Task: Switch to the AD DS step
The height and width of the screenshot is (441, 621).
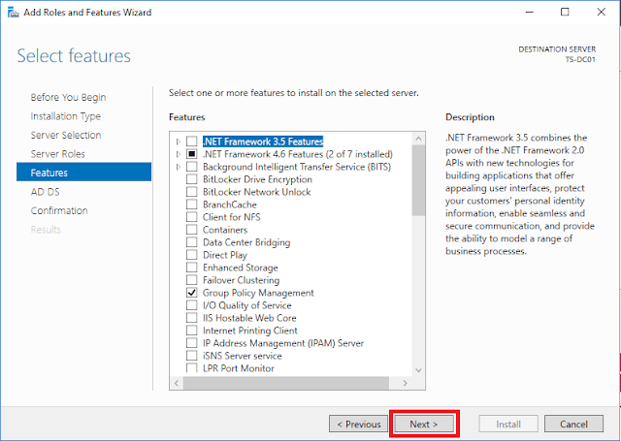Action: [45, 192]
